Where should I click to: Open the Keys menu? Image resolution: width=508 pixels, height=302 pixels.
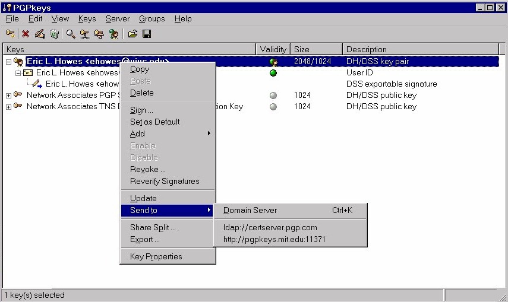pos(87,19)
